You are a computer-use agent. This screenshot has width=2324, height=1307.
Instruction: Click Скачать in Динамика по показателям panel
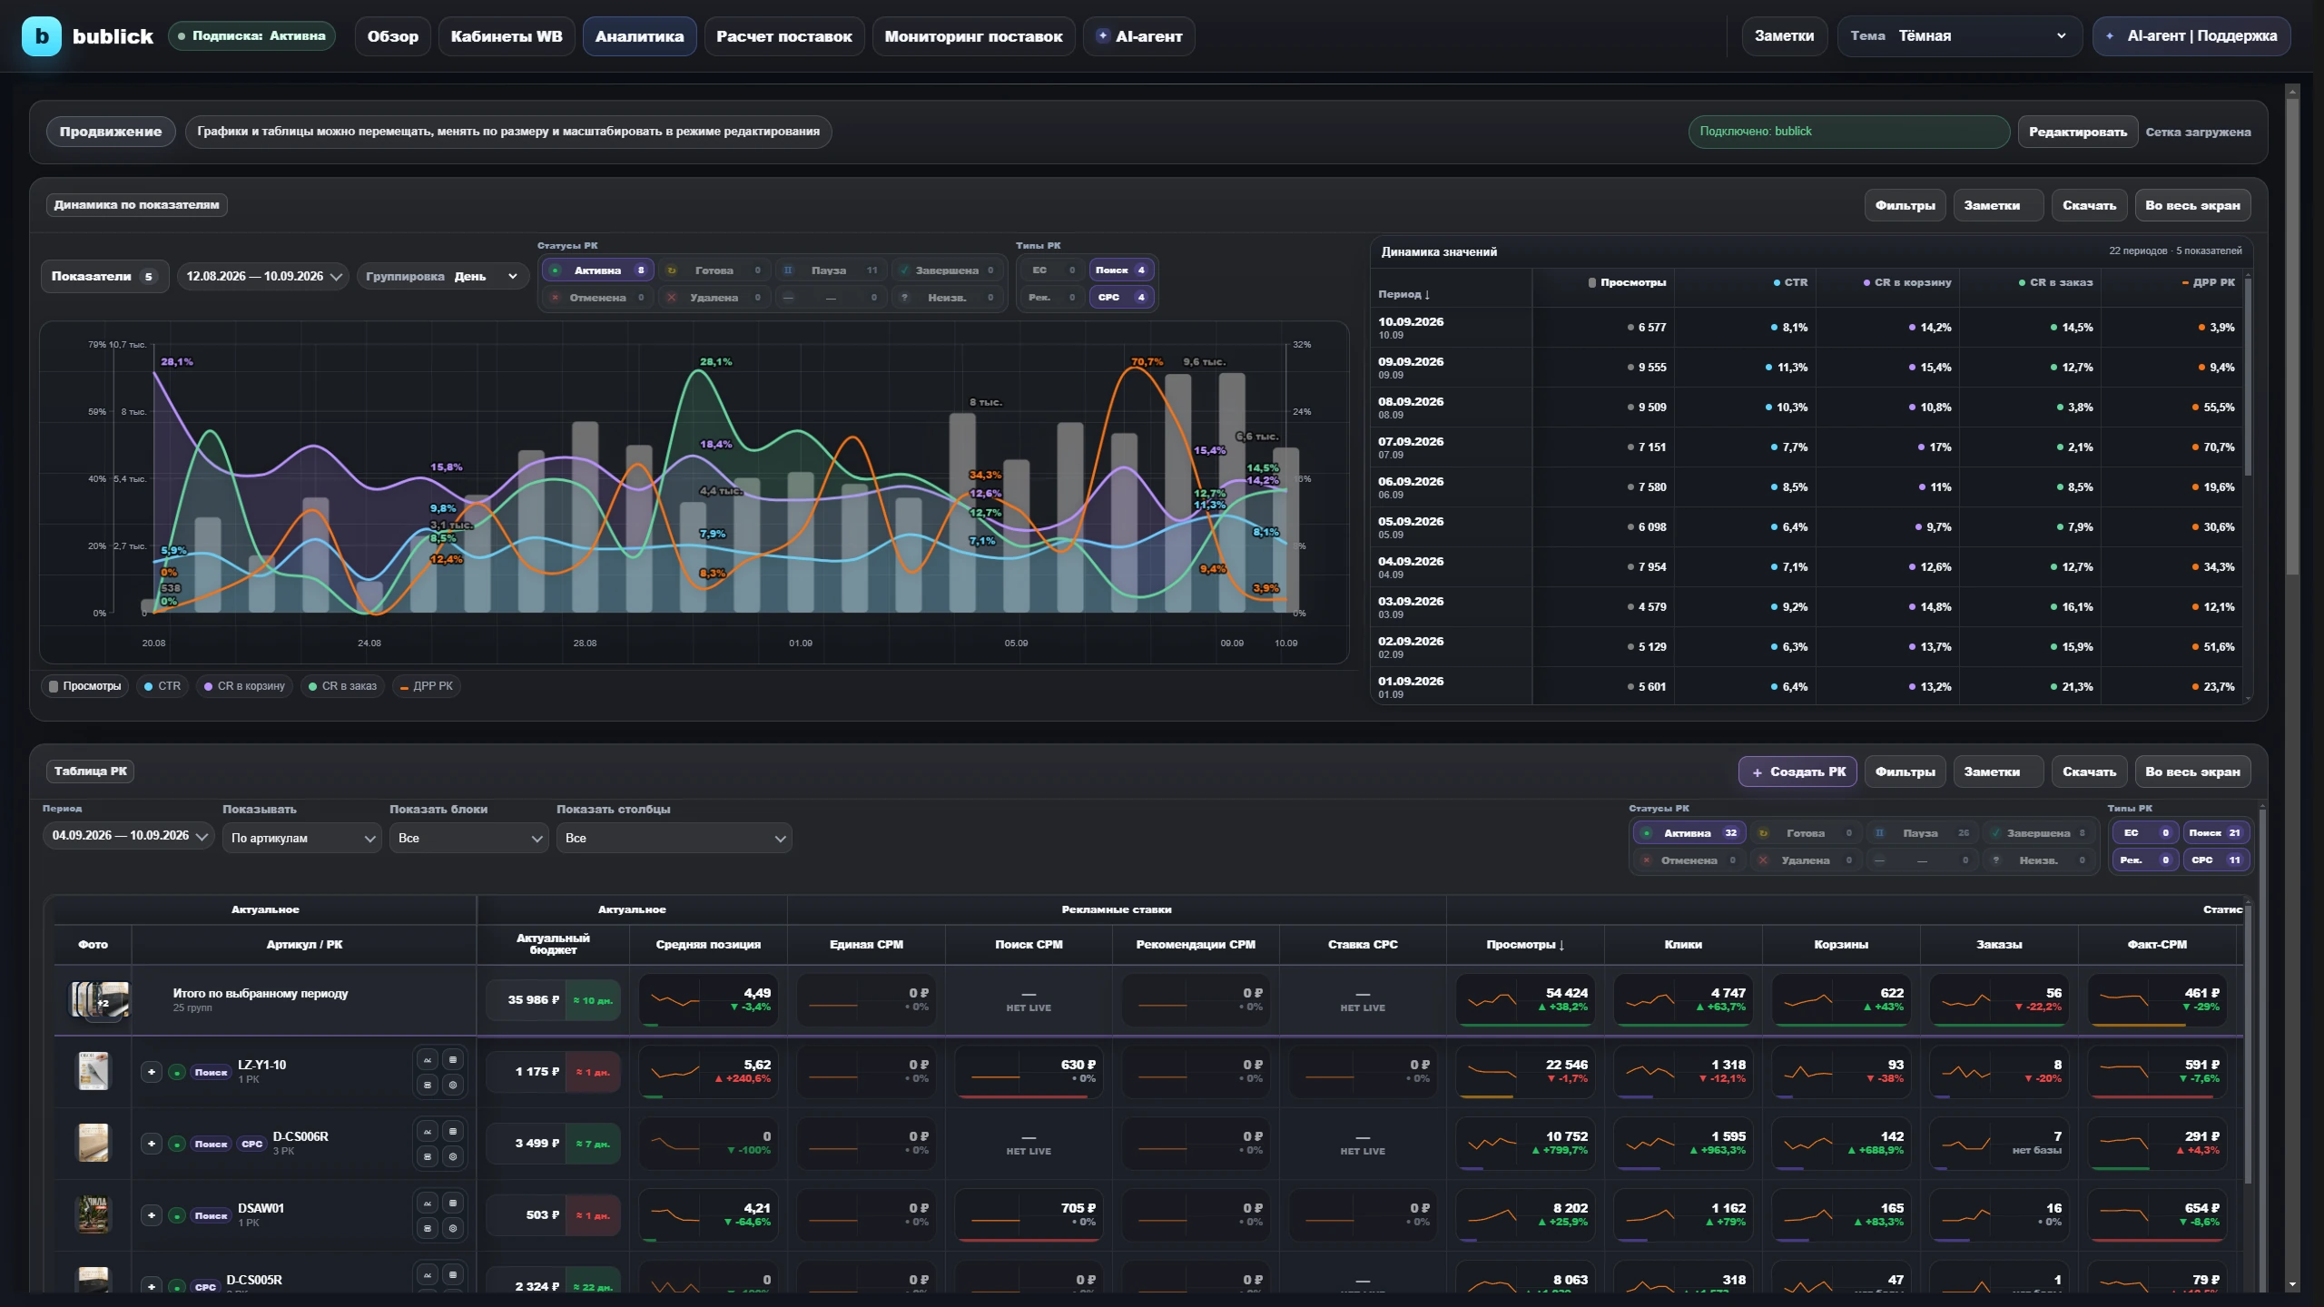(2089, 205)
